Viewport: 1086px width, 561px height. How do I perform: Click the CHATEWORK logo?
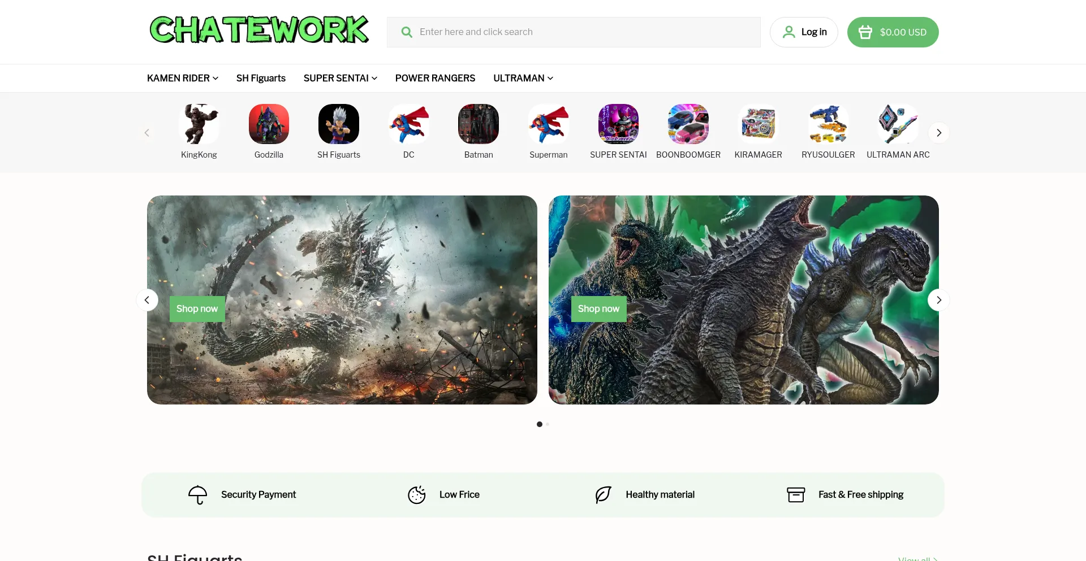coord(259,30)
